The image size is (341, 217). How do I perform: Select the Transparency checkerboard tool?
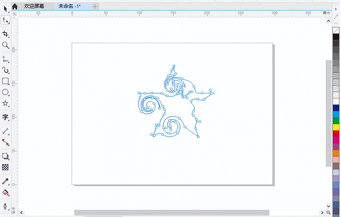click(x=5, y=167)
